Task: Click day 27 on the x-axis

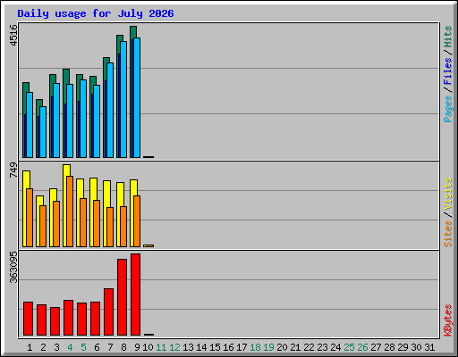Action: coord(376,347)
